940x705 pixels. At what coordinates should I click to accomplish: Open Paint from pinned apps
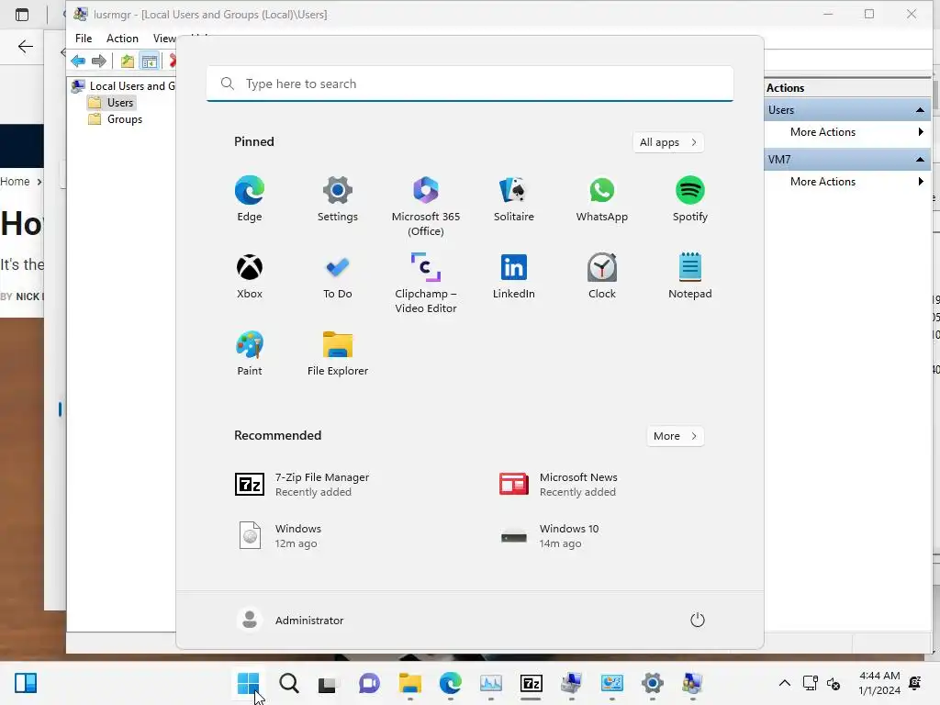pyautogui.click(x=250, y=353)
